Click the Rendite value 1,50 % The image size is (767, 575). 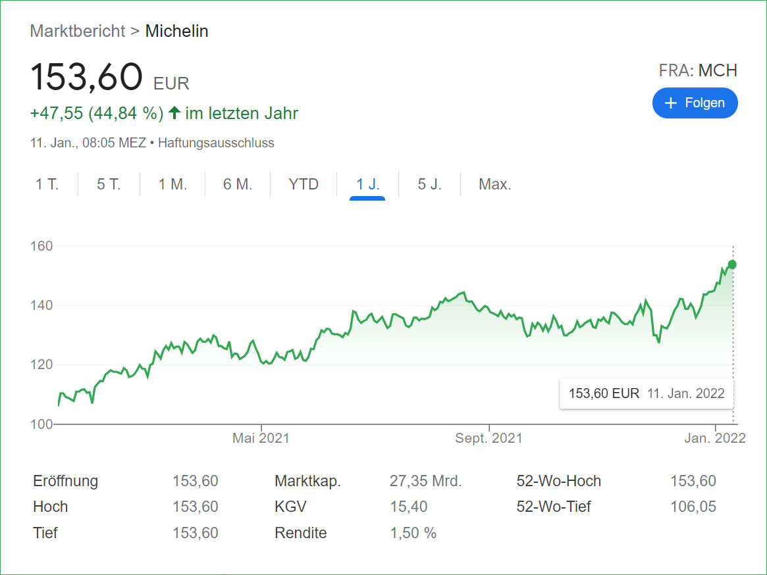click(x=413, y=532)
